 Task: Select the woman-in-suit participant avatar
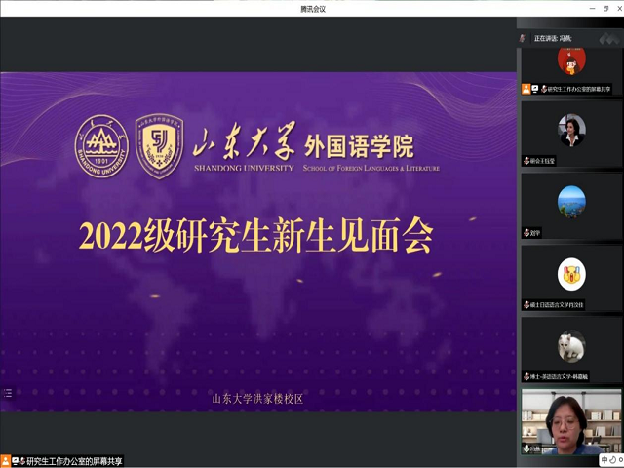point(571,130)
